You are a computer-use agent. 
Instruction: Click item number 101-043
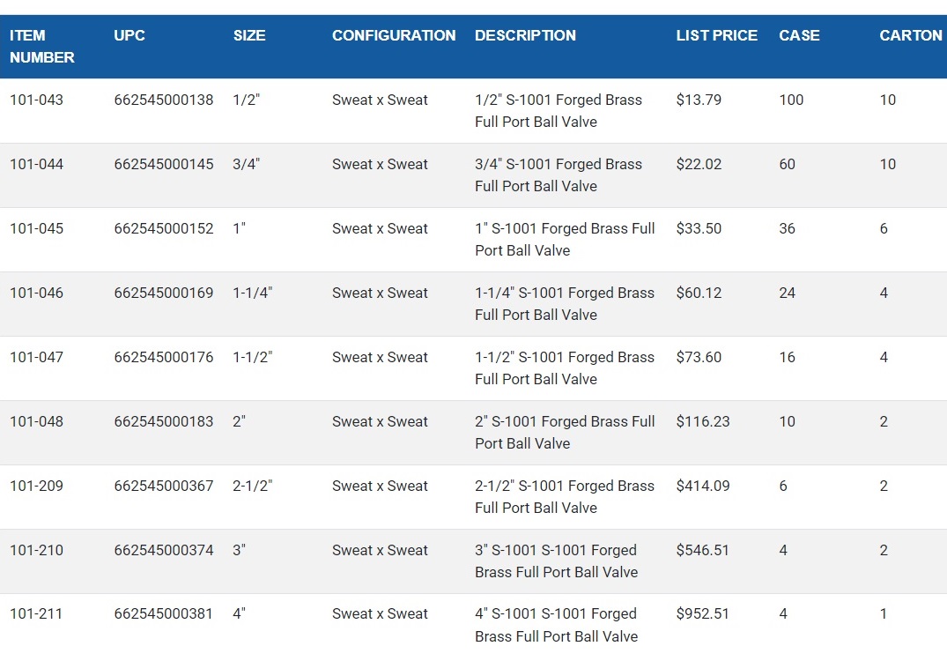point(37,100)
